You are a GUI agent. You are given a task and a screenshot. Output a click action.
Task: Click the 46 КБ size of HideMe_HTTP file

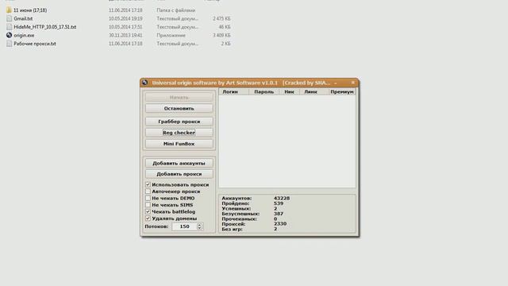click(x=225, y=27)
